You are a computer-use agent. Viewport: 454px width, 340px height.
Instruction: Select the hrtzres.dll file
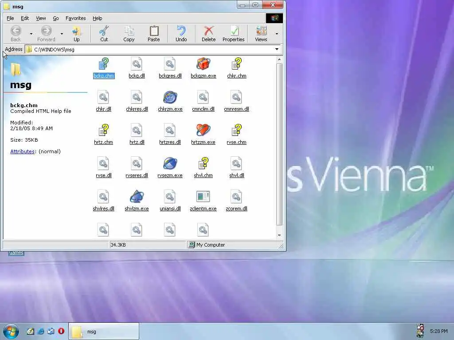(x=170, y=135)
